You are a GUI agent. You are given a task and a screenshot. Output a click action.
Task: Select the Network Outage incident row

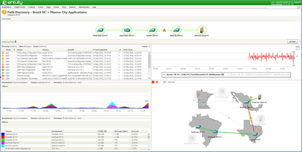pos(75,76)
